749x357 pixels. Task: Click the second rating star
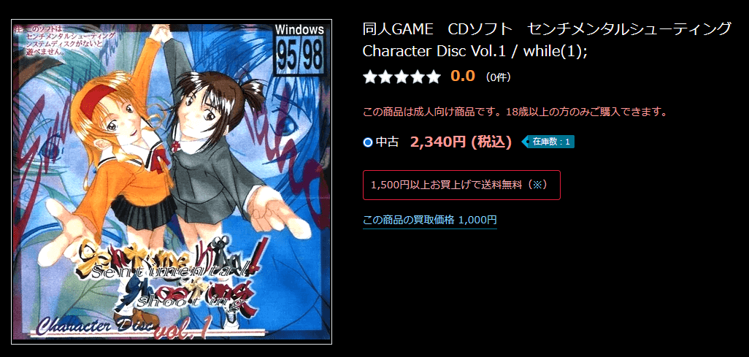coord(386,77)
